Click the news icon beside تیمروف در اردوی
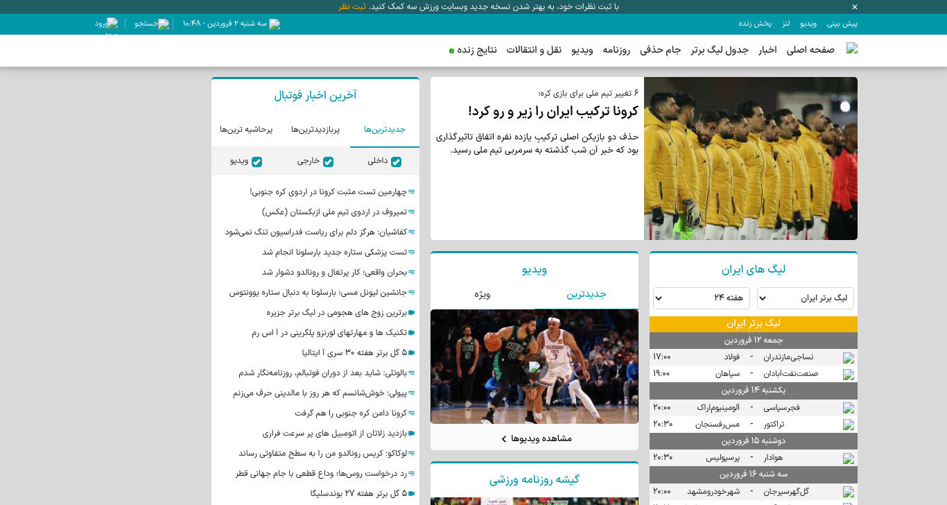 pyautogui.click(x=412, y=212)
